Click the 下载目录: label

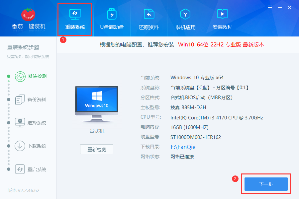(150, 147)
